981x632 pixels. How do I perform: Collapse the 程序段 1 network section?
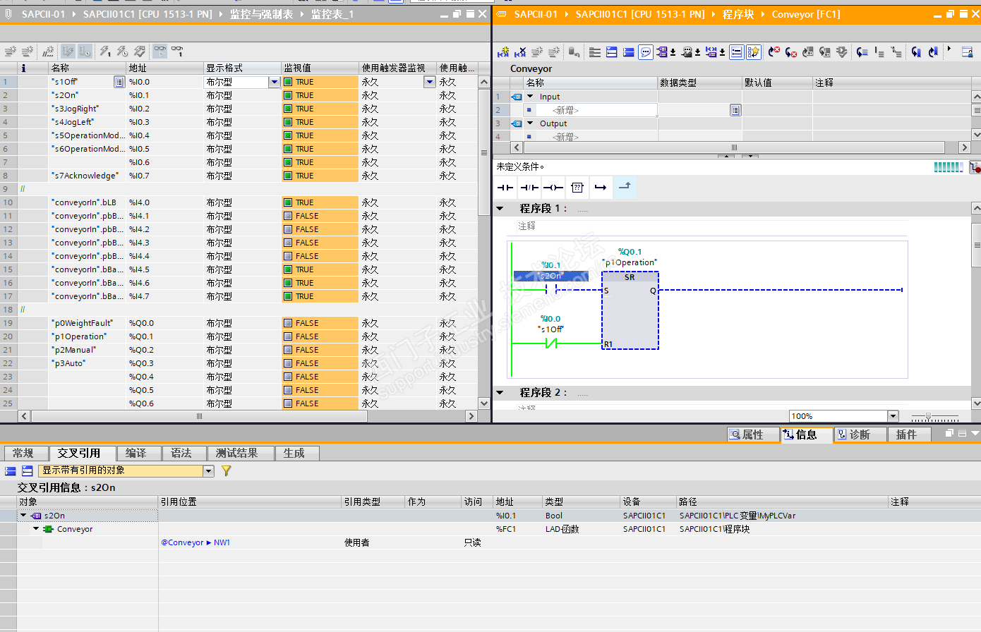click(x=500, y=209)
